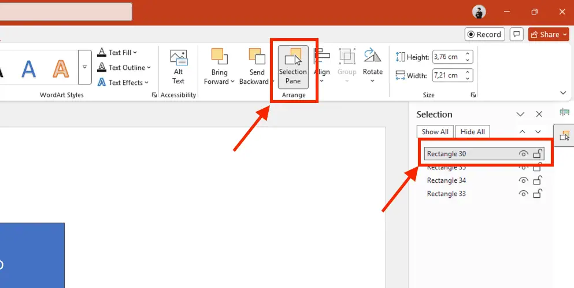Viewport: 574px width, 288px height.
Task: Click the Bring Forward icon
Action: (219, 67)
